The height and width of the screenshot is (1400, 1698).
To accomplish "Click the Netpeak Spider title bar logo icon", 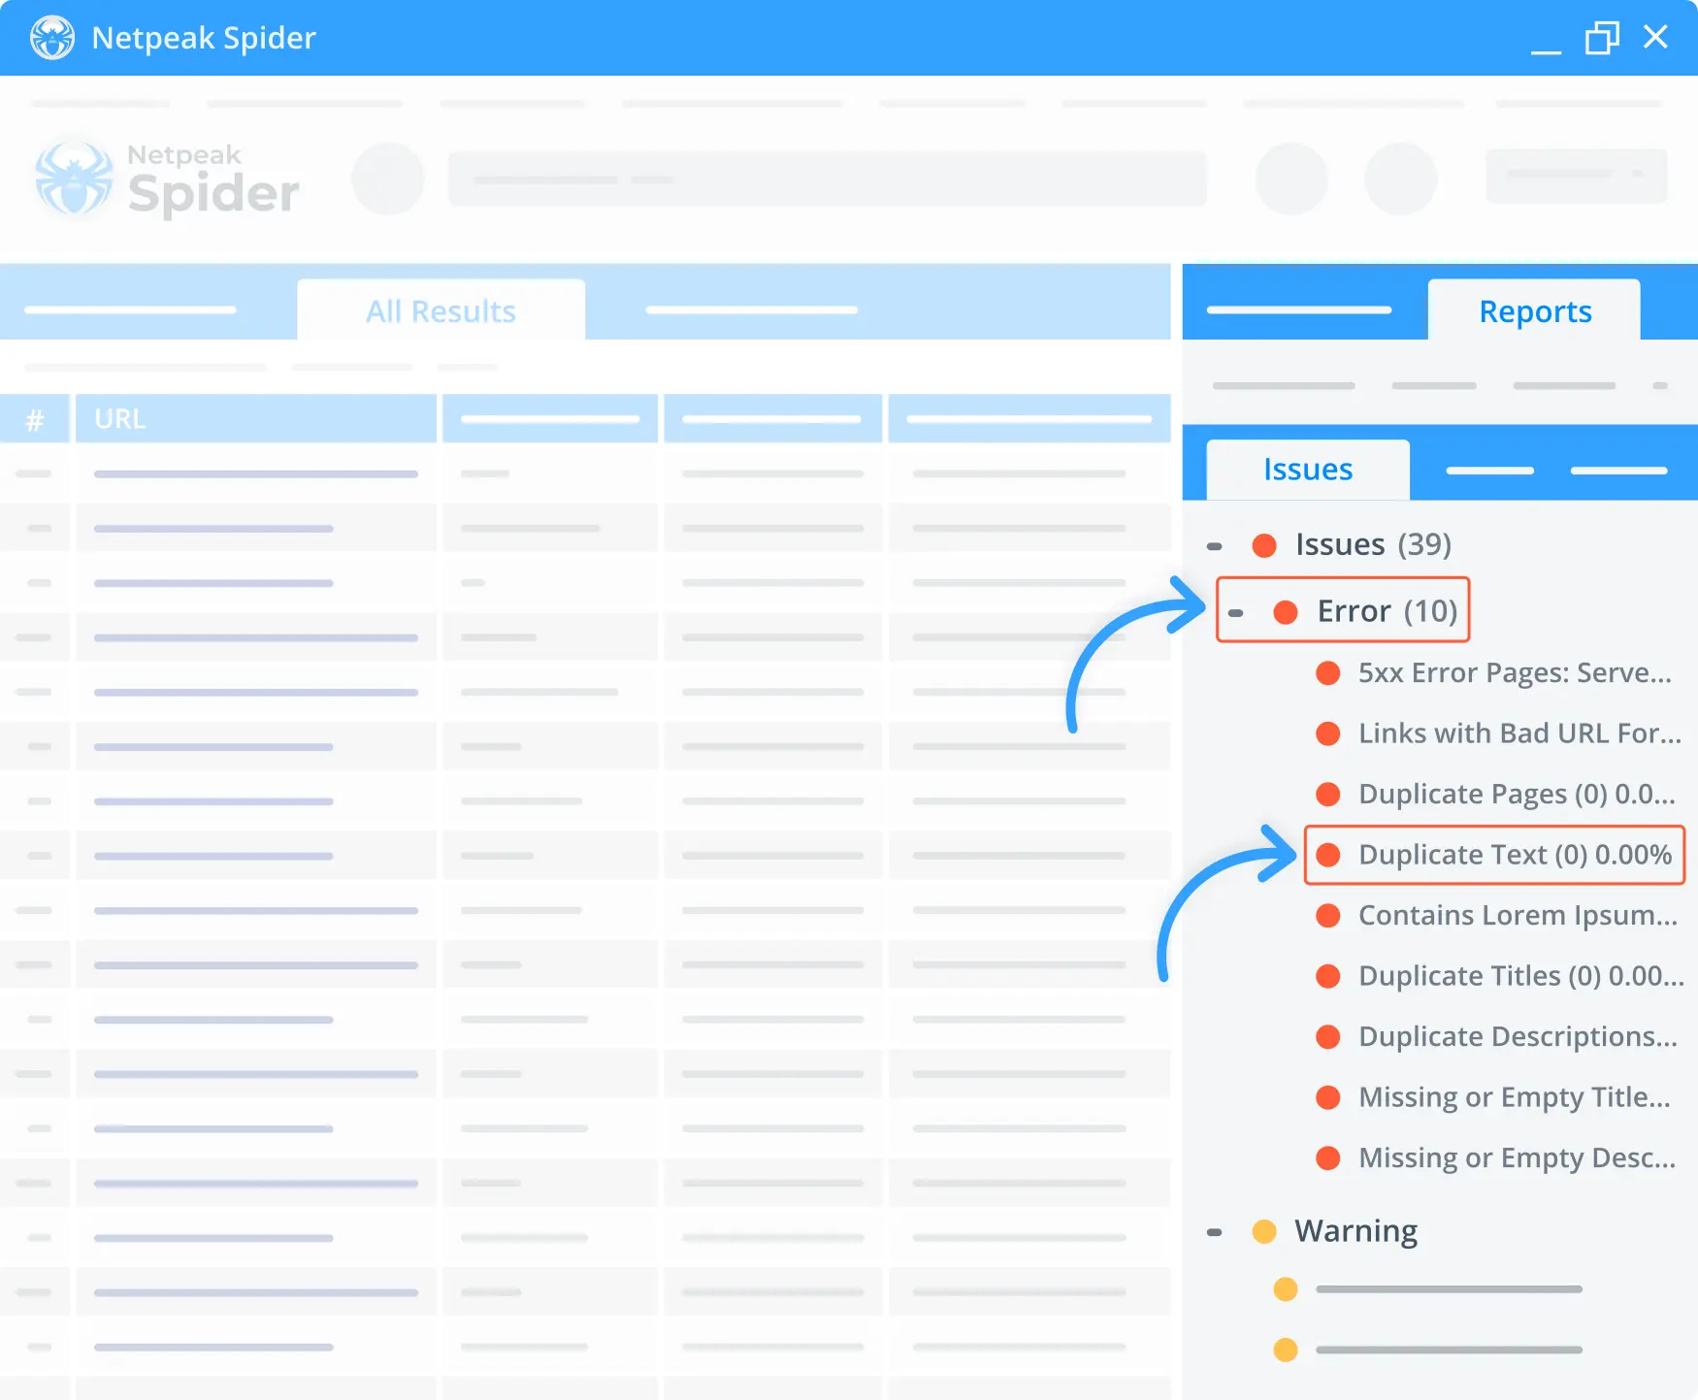I will pyautogui.click(x=51, y=38).
